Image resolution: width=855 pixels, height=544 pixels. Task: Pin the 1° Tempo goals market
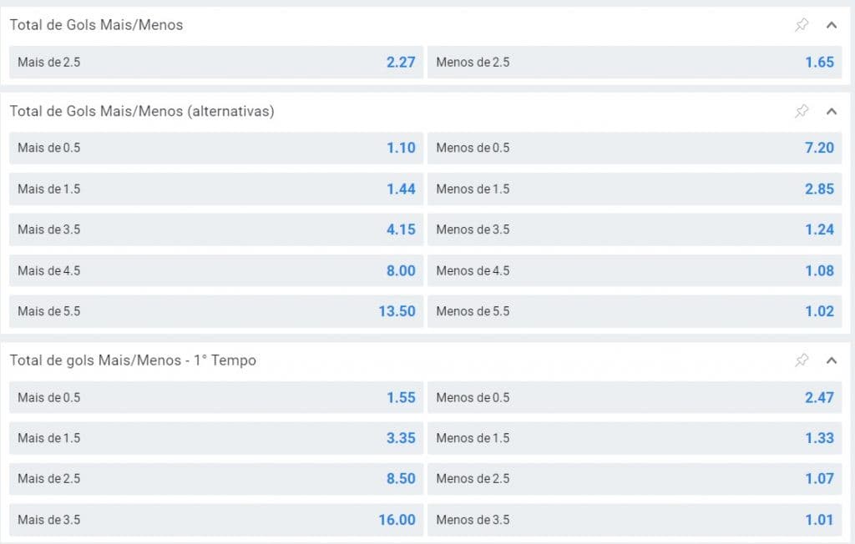(802, 360)
